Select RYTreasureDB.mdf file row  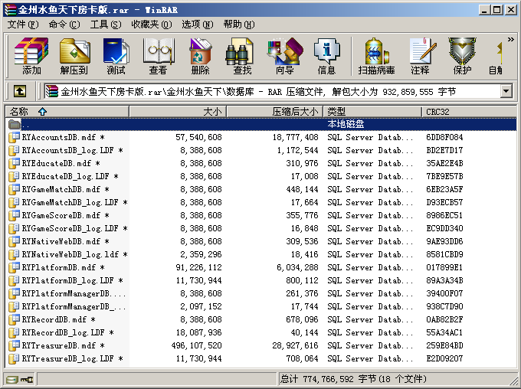58,345
